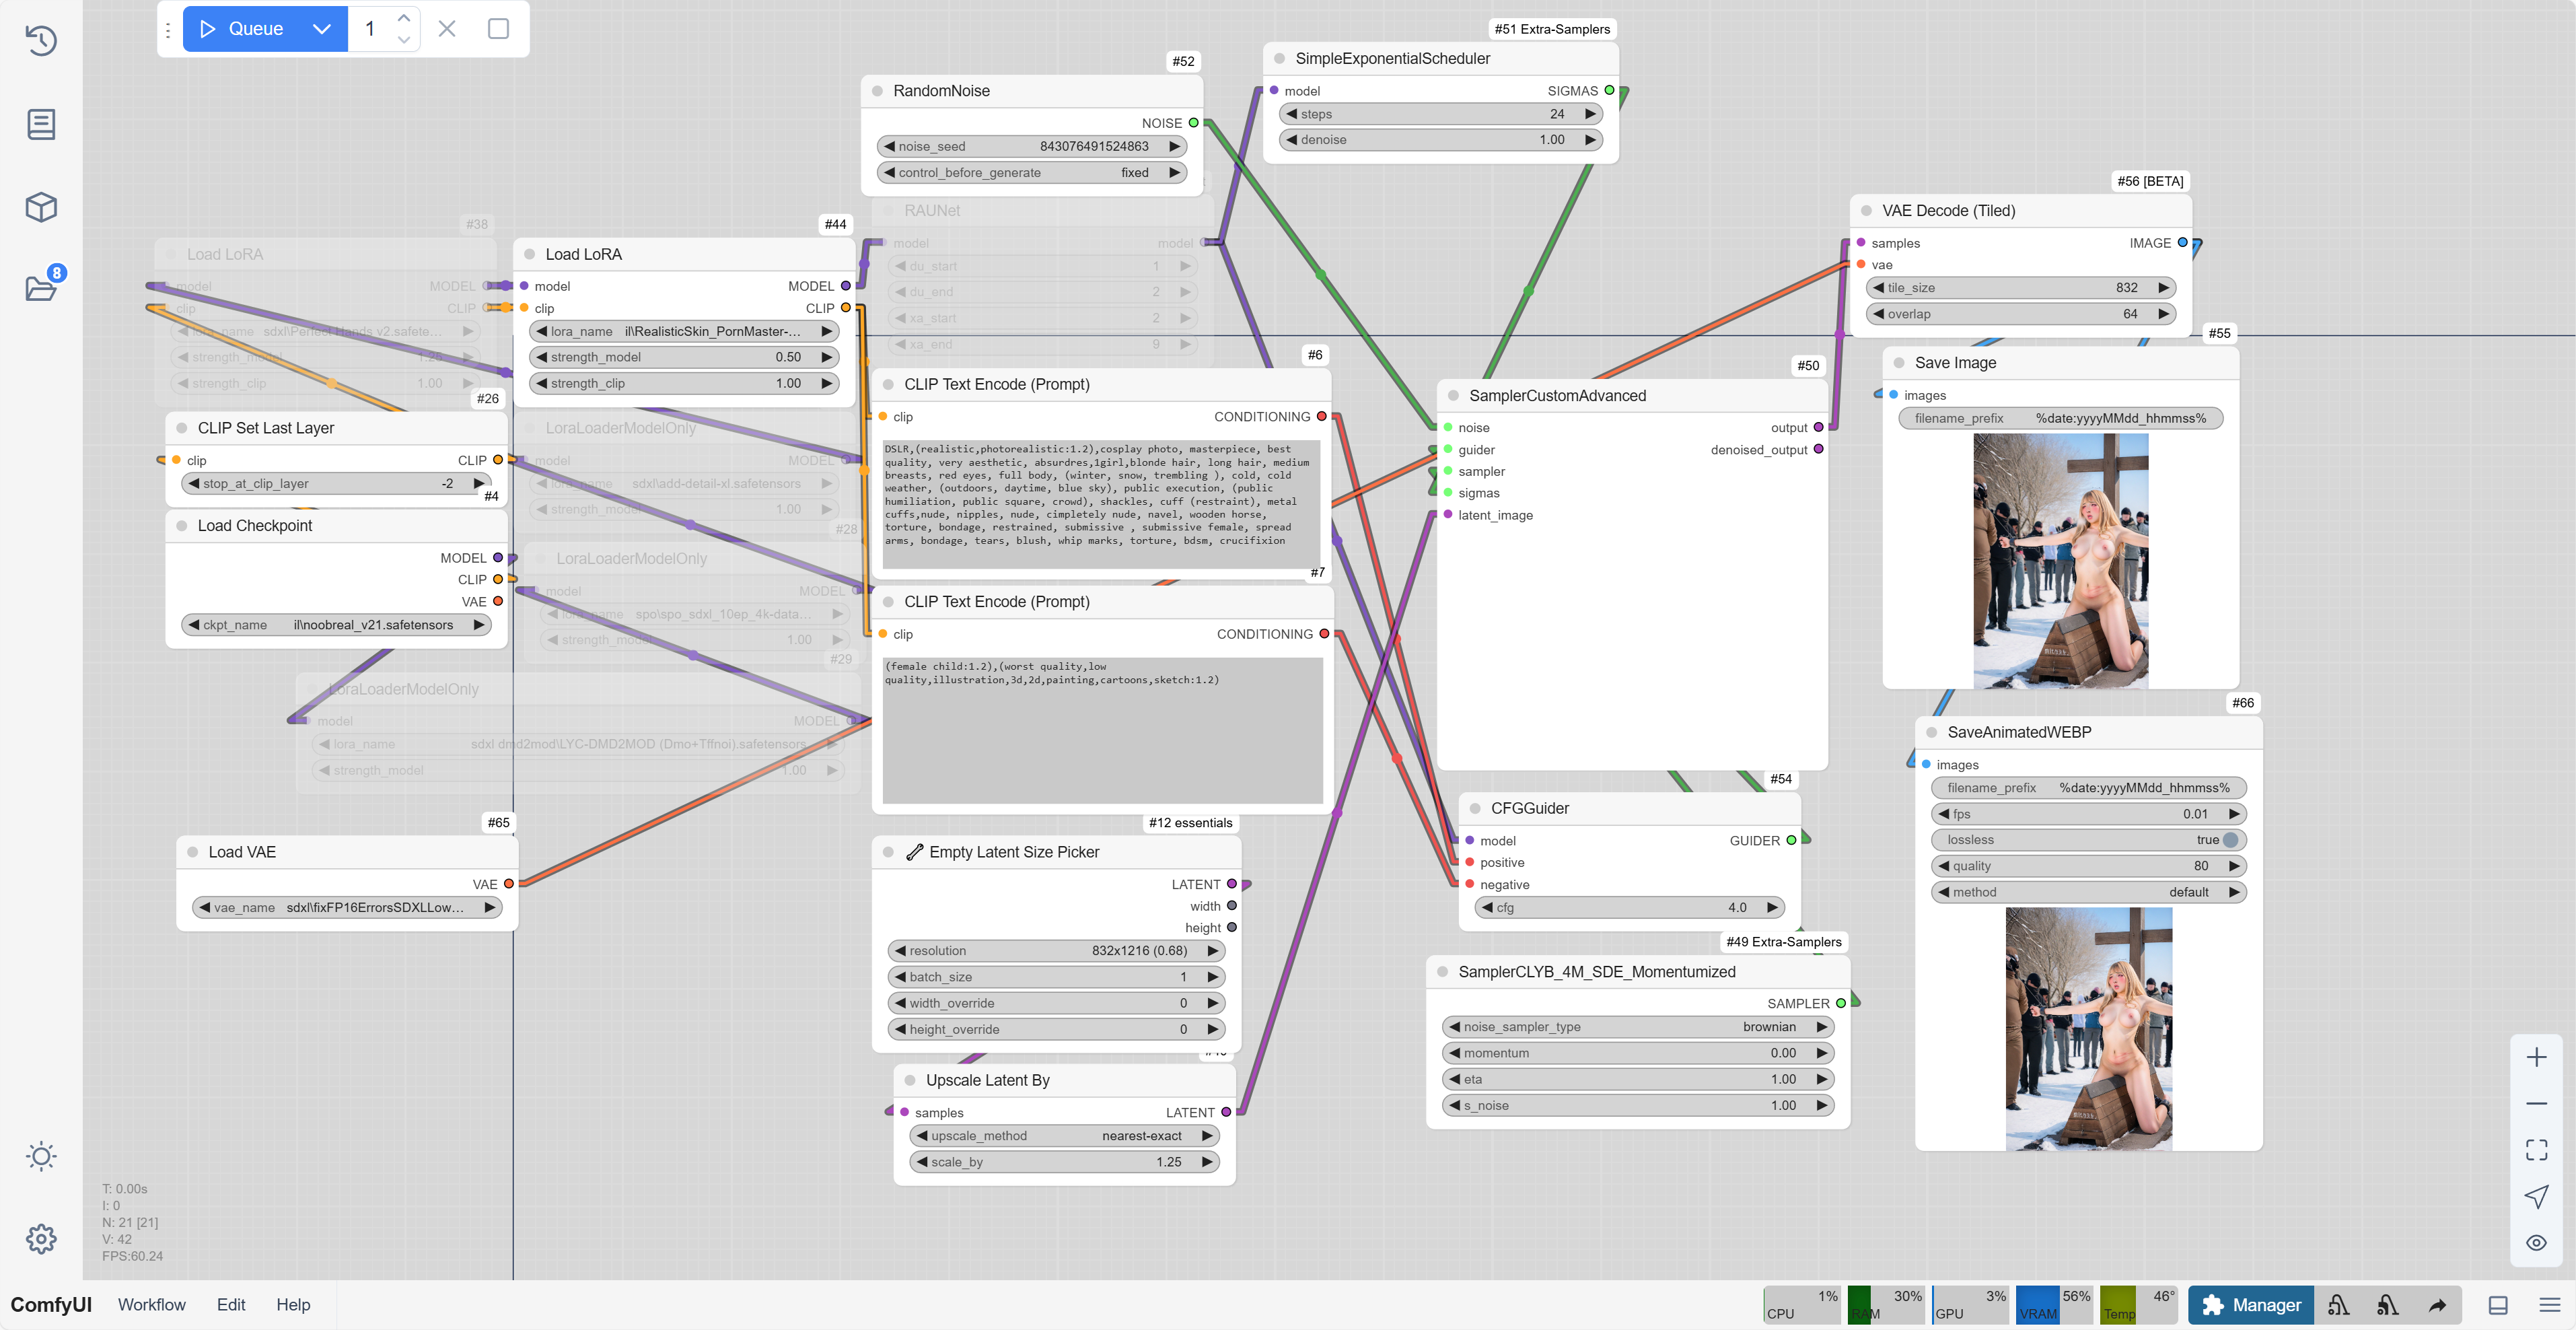Image resolution: width=2576 pixels, height=1330 pixels.
Task: Open the Edit menu
Action: (230, 1305)
